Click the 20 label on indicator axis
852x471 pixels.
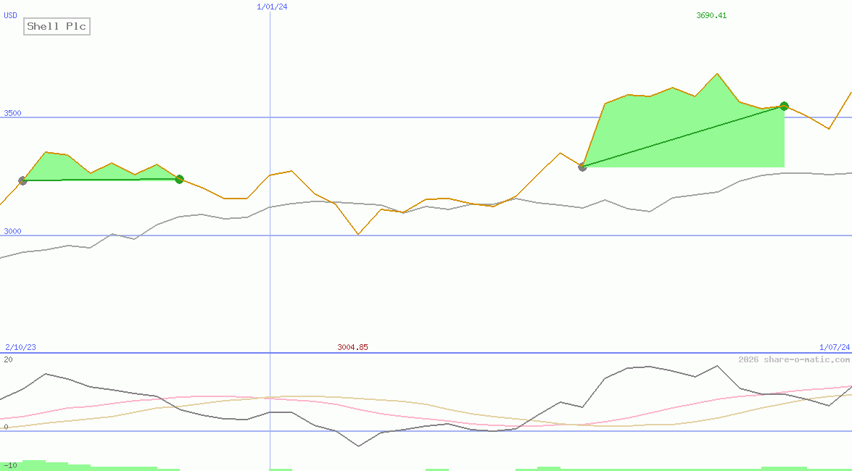point(8,359)
